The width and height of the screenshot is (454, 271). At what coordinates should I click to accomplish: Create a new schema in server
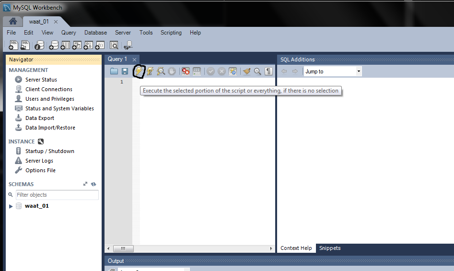click(54, 45)
